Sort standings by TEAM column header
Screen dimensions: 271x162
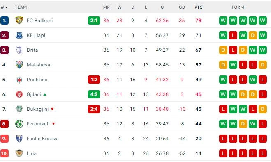coord(21,7)
